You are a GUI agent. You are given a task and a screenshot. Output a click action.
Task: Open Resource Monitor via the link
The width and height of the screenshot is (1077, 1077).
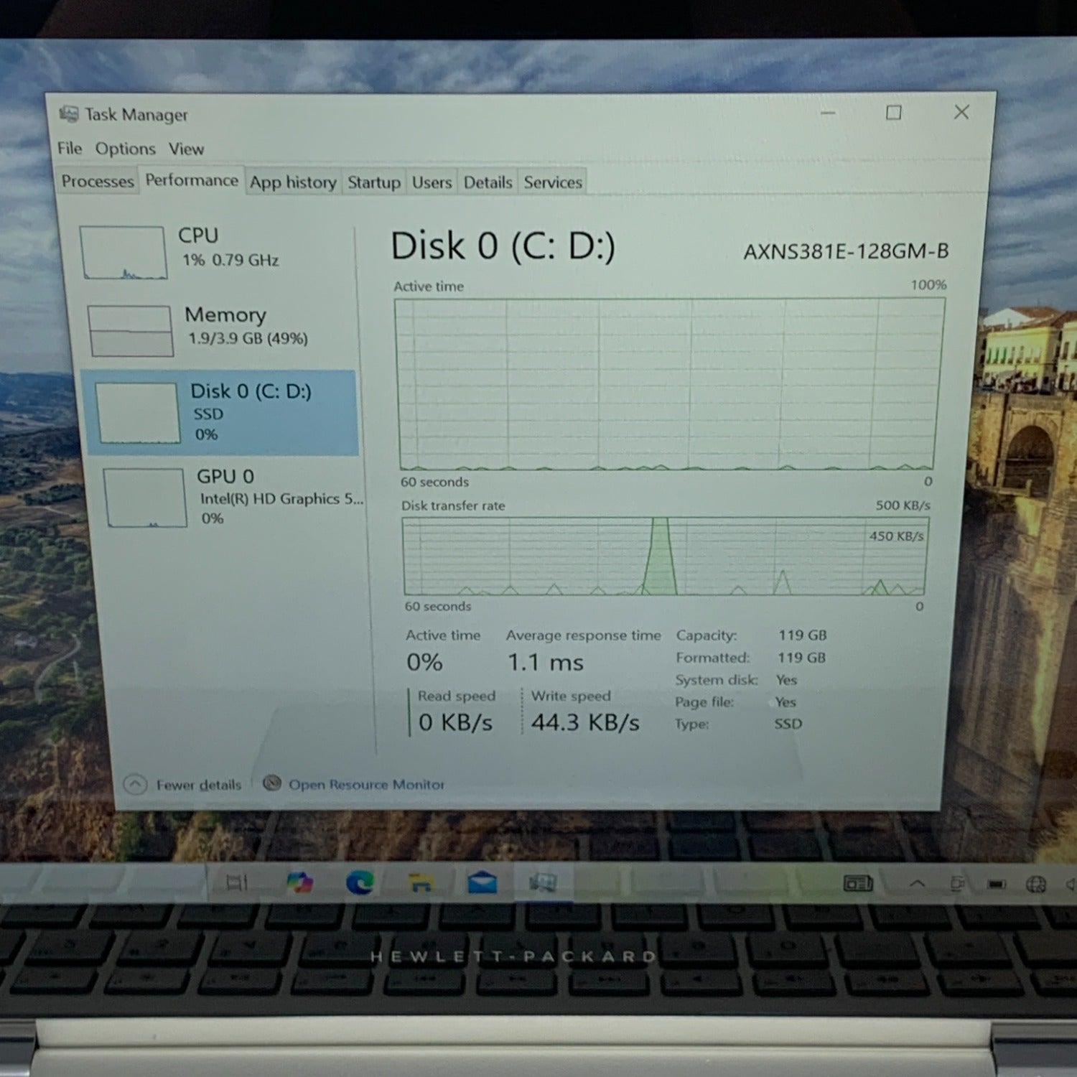click(x=368, y=784)
